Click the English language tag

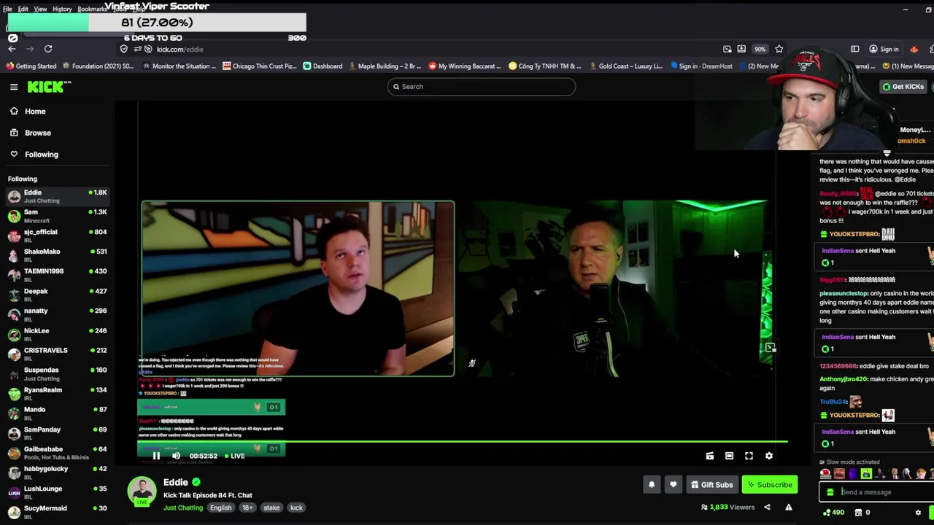(x=220, y=508)
